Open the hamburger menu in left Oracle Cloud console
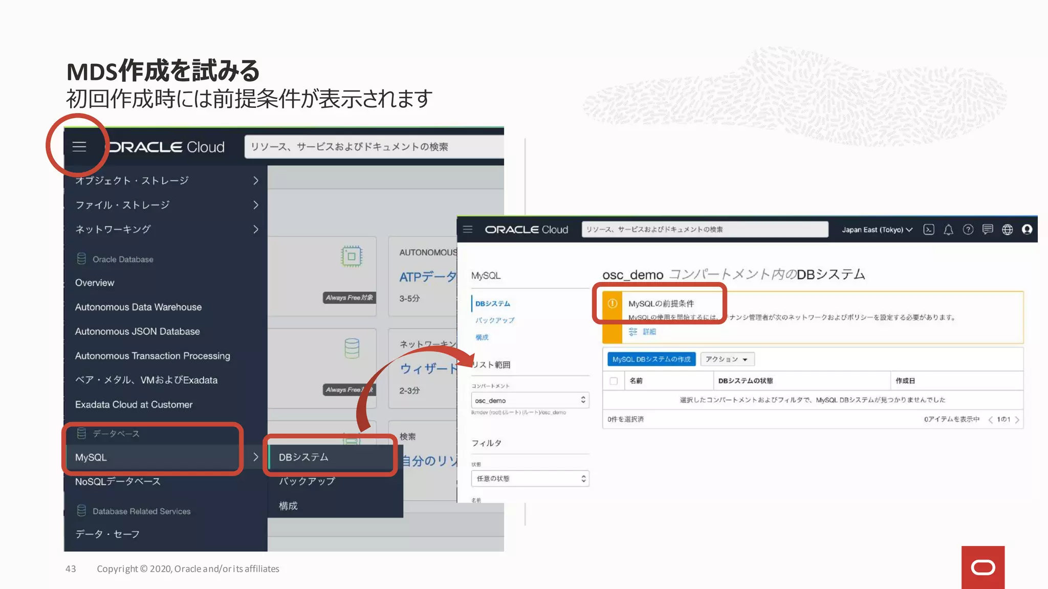Screen dimensions: 1048x589 79,147
